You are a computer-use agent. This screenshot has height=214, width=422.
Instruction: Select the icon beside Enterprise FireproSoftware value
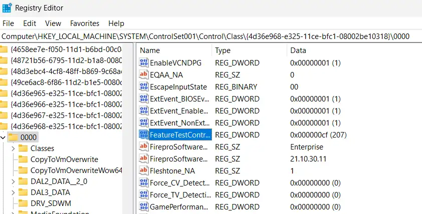tap(144, 147)
